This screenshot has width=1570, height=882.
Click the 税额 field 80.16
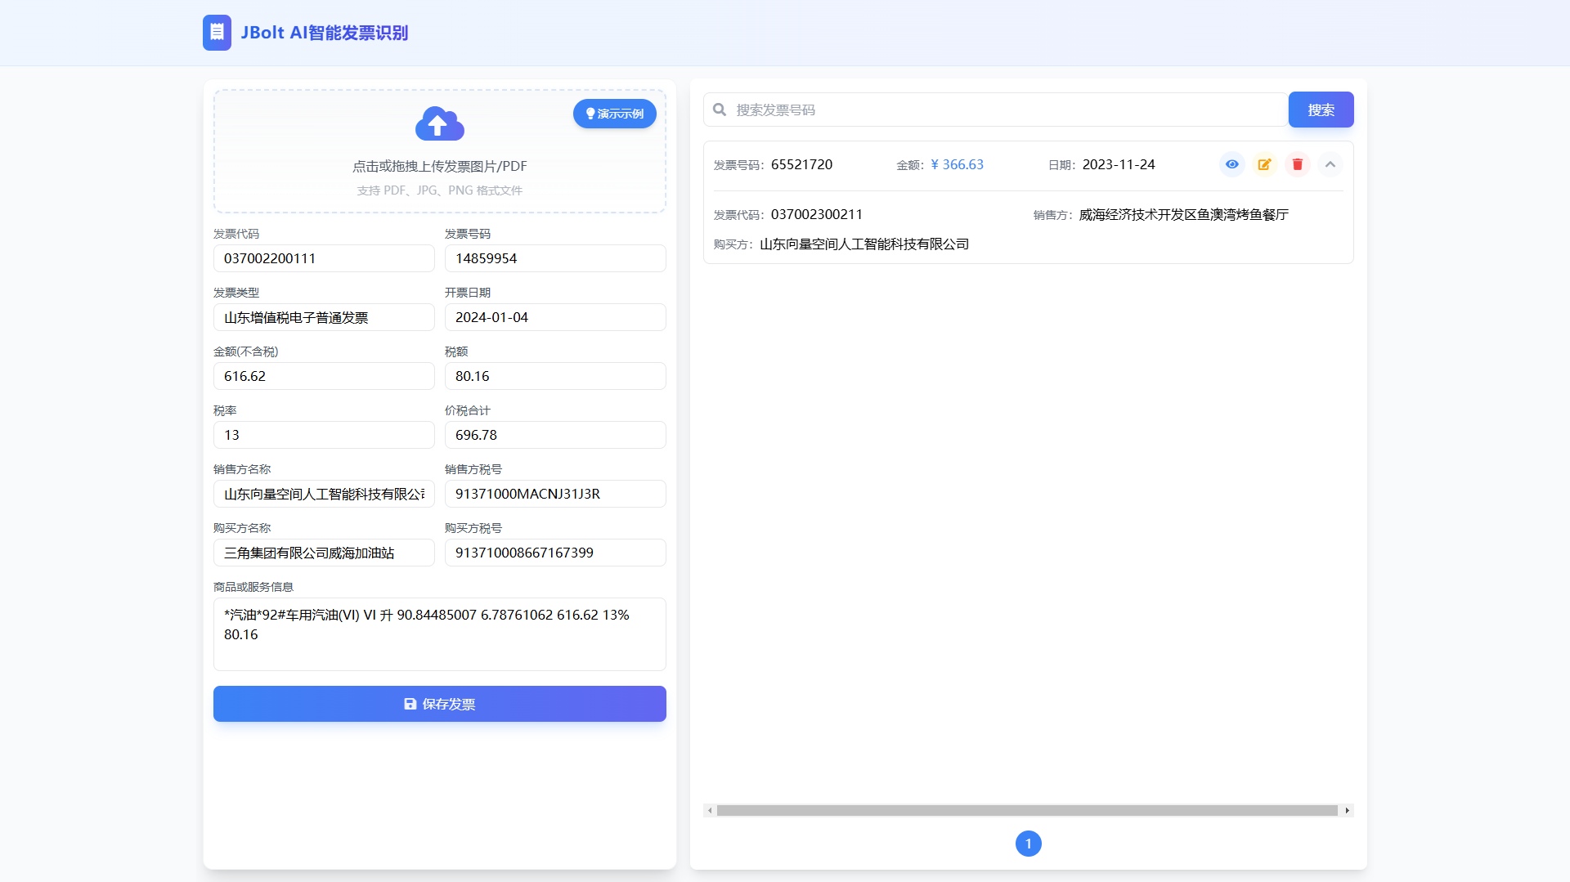point(555,376)
